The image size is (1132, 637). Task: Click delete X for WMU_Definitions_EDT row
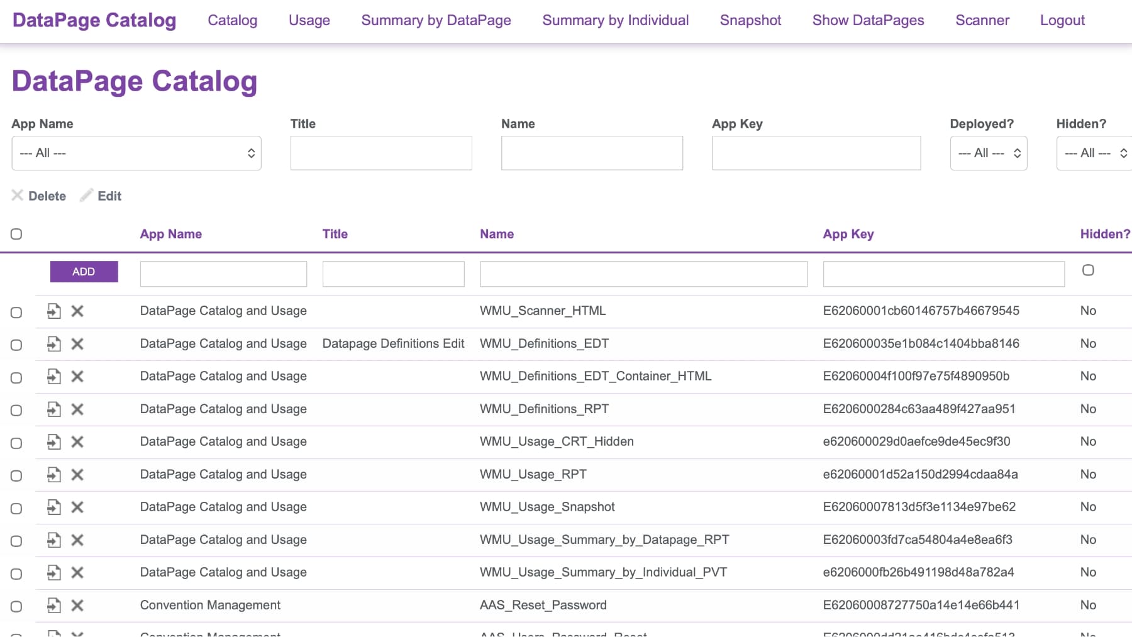click(x=77, y=343)
